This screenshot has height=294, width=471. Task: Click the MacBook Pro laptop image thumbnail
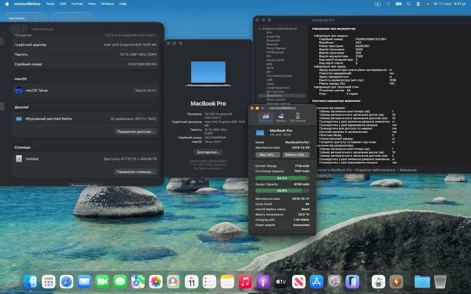coord(208,73)
